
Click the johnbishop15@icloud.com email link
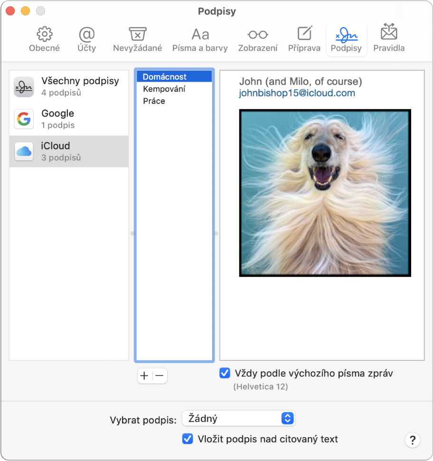(x=297, y=93)
